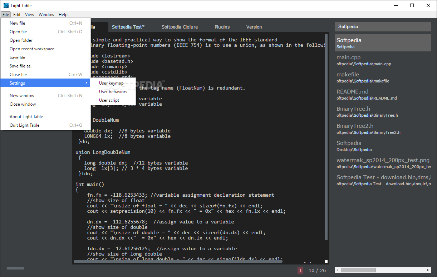Open Softpedia Test - download.bin result
437x277 pixels.
383,180
